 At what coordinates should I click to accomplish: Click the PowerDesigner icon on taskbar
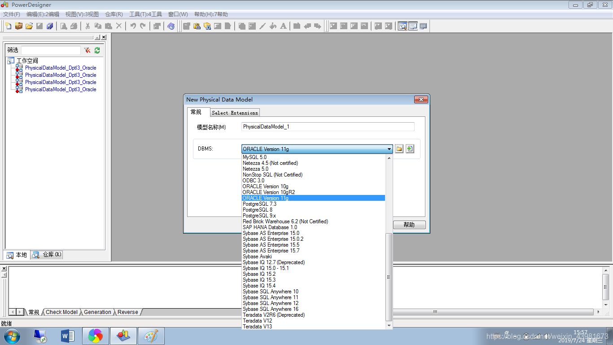click(x=123, y=336)
